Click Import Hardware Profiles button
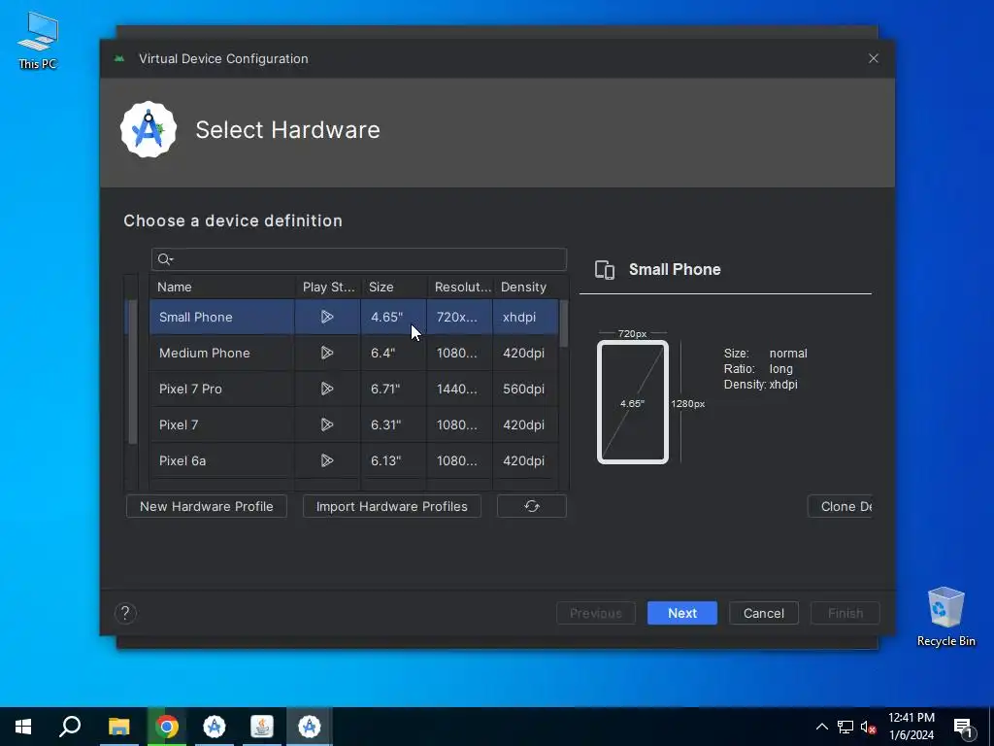 392,506
